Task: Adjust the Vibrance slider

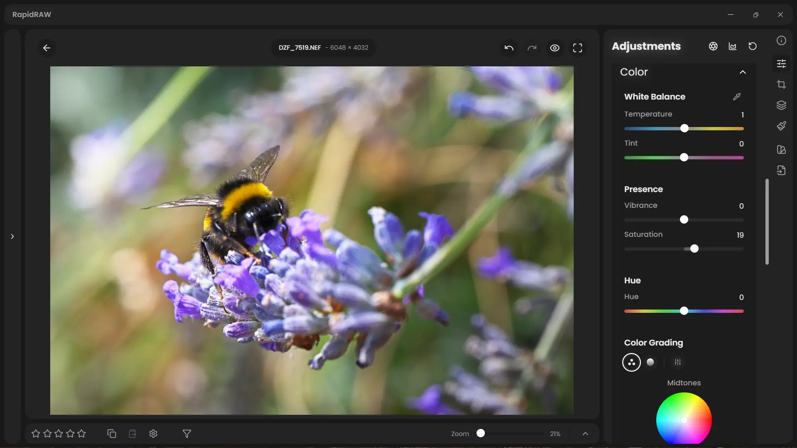Action: click(x=684, y=220)
